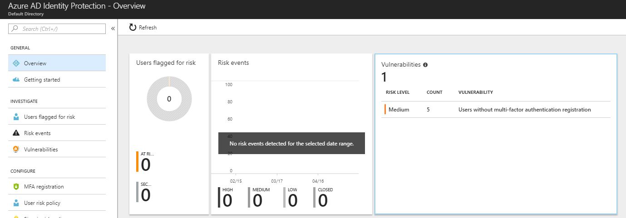626x218 pixels.
Task: Click the Default Directory subtitle
Action: pyautogui.click(x=25, y=14)
